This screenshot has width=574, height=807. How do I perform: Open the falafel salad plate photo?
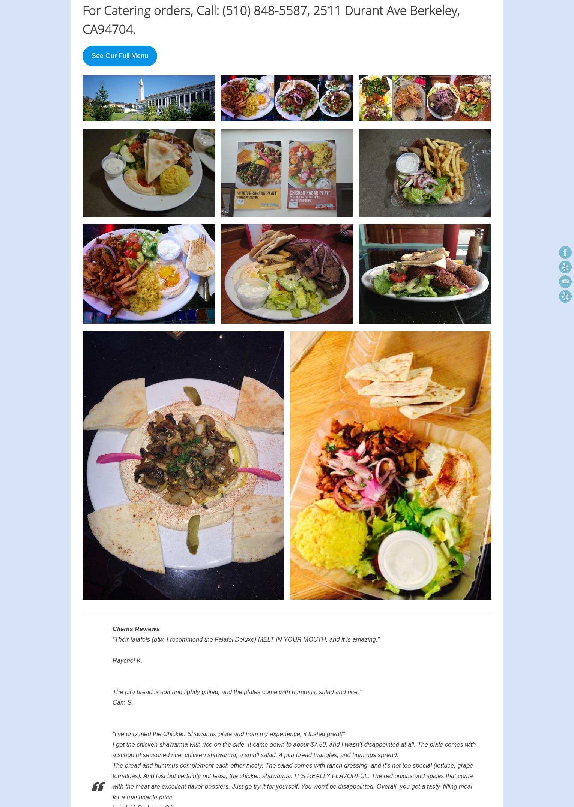click(x=425, y=274)
